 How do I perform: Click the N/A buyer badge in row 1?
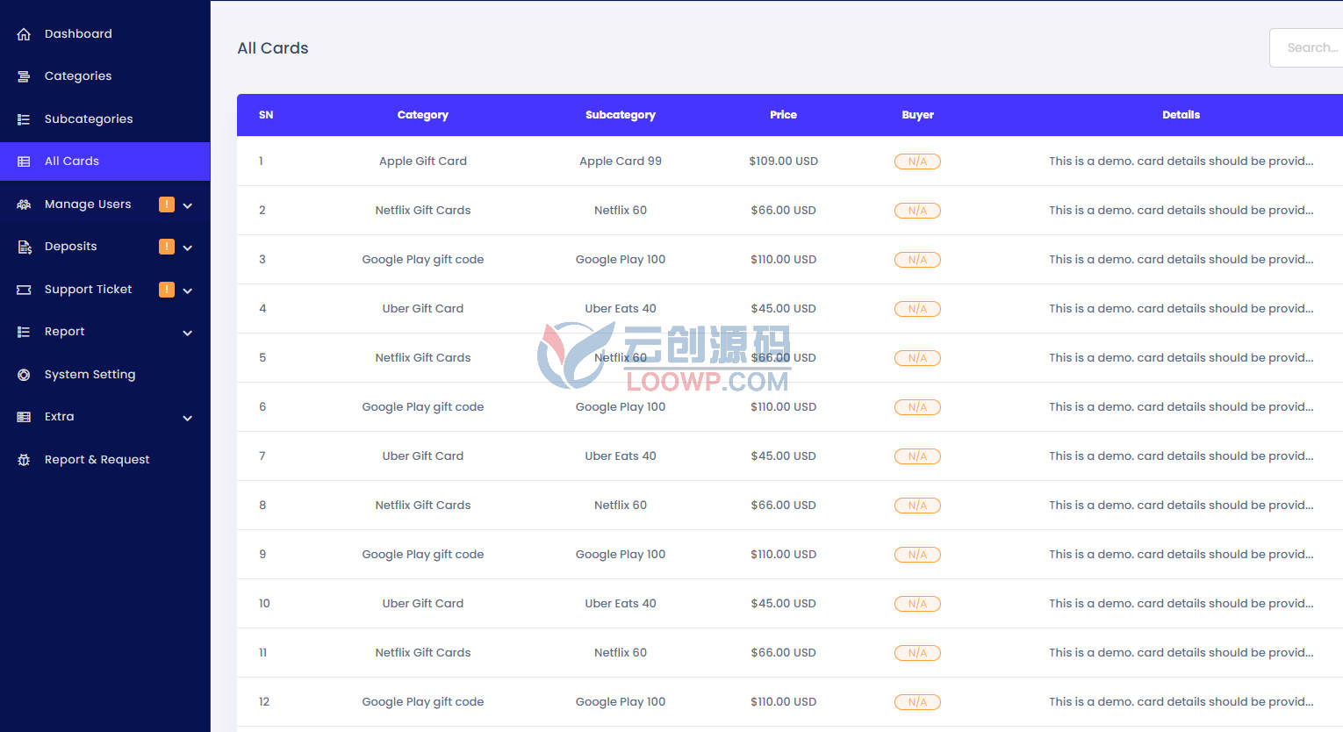click(917, 161)
